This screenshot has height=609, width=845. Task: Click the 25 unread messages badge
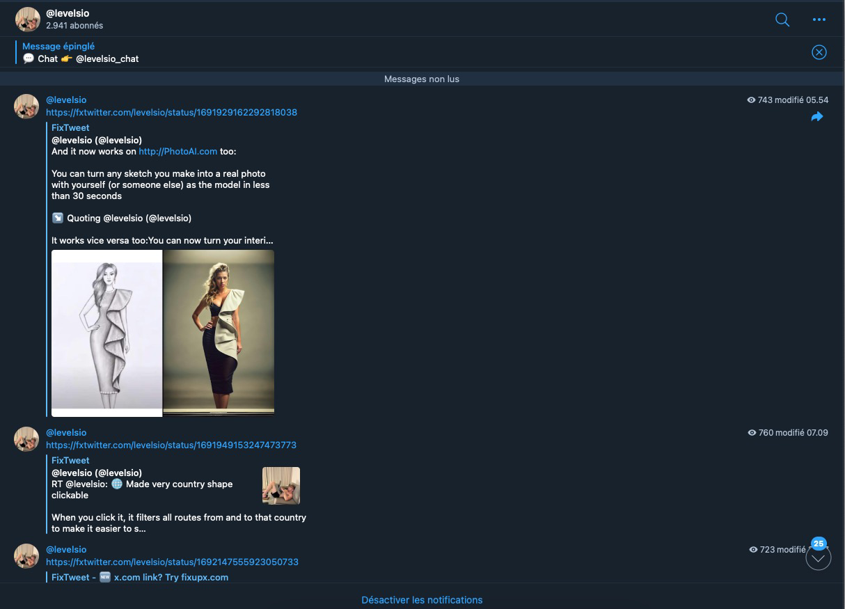click(819, 544)
